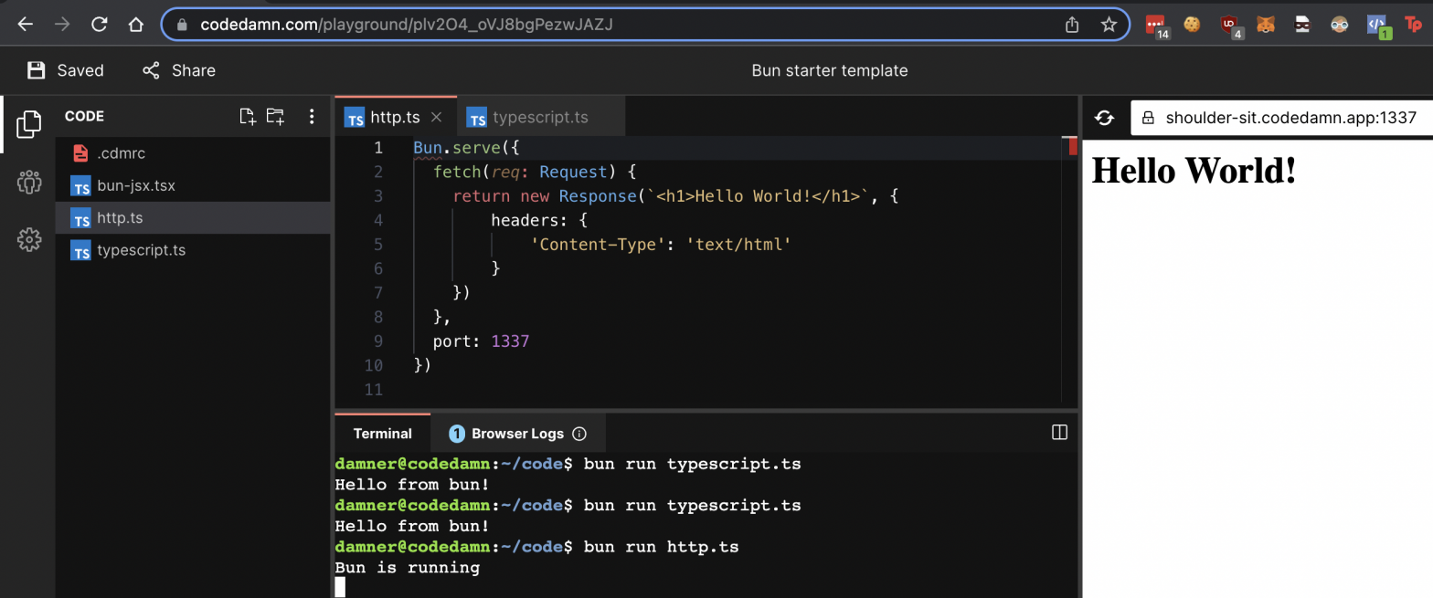Open bun-jsx.tsx in the file tree
Screen dimensions: 1433x598
[x=135, y=185]
